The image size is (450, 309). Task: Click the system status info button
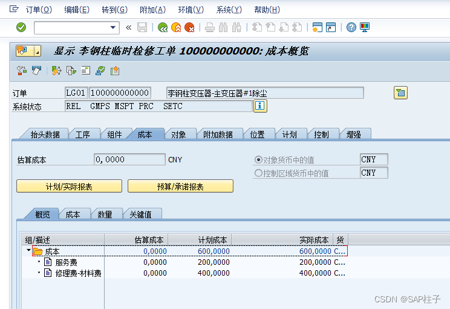(x=260, y=106)
